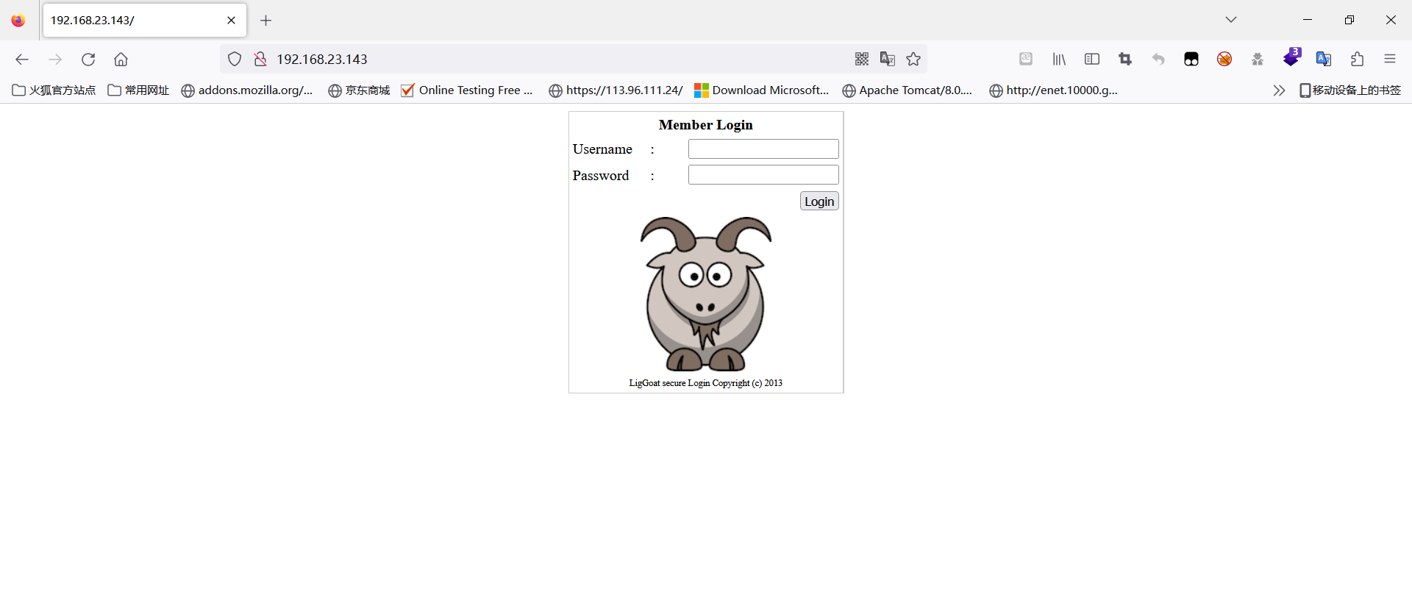Click the Username label text

click(x=602, y=149)
